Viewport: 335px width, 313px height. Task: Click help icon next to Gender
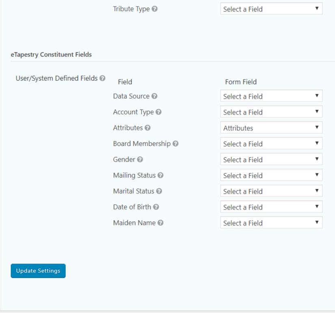[140, 160]
